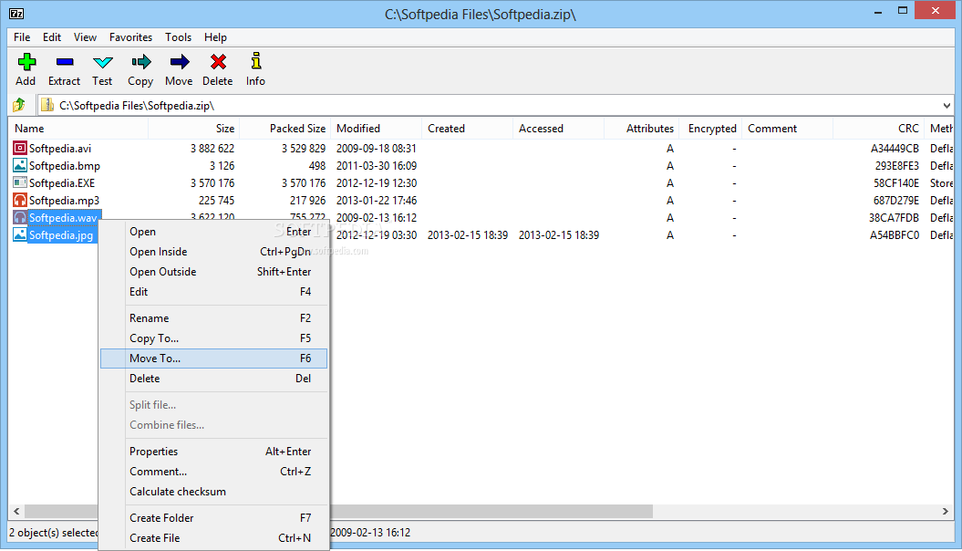Screen dimensions: 962x551
Task: Open the File menu
Action: [22, 36]
